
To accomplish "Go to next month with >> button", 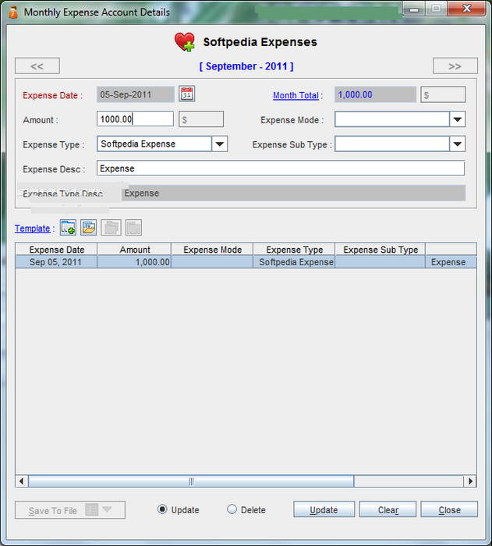I will tap(455, 66).
